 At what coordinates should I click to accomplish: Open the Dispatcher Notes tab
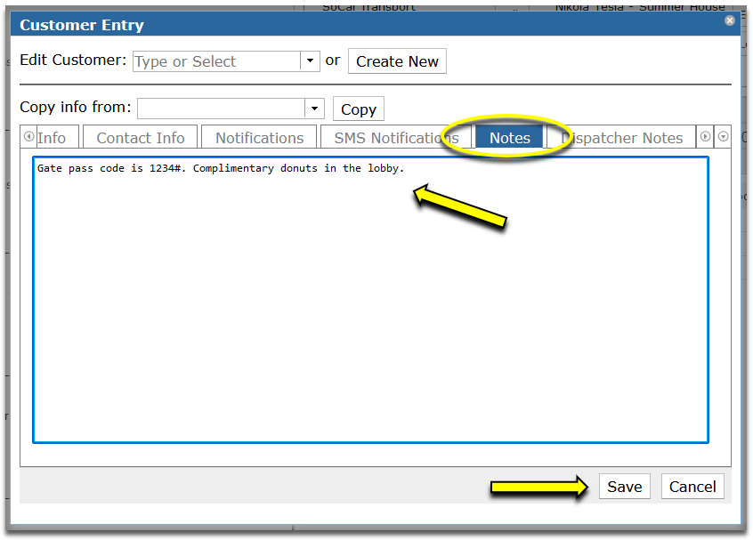(623, 137)
